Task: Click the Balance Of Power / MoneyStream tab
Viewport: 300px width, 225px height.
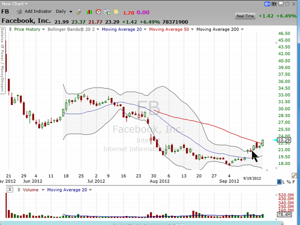Action: 2,59
